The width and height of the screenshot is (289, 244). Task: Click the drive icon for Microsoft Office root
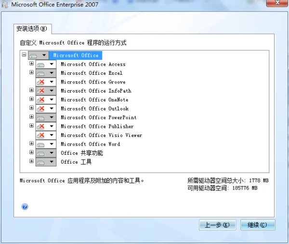[x=33, y=55]
